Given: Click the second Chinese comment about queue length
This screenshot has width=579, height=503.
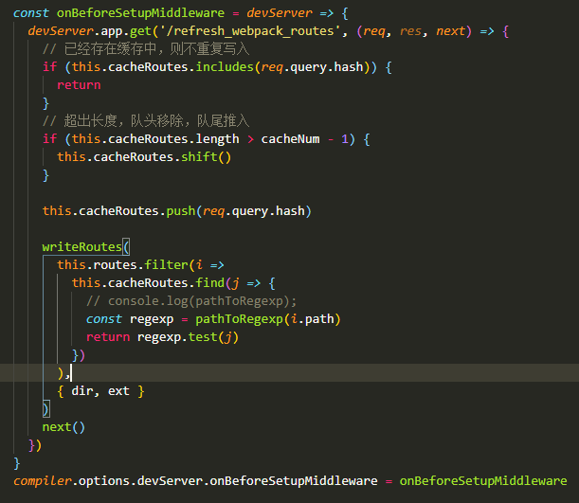Looking at the screenshot, I should point(146,121).
